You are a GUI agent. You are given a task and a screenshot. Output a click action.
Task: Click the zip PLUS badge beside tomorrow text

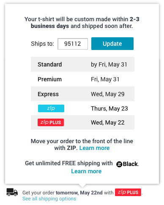point(128,192)
